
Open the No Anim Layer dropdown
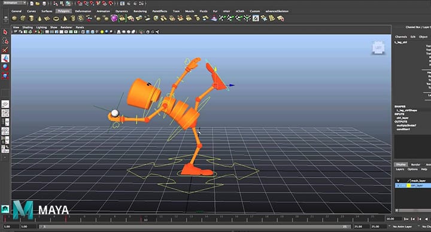tap(402, 227)
